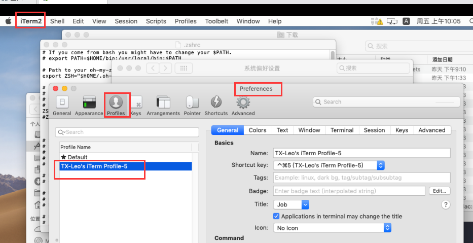Screen dimensions: 473x243
Task: Click the 添加日期 column header in Finder
Action: (443, 59)
